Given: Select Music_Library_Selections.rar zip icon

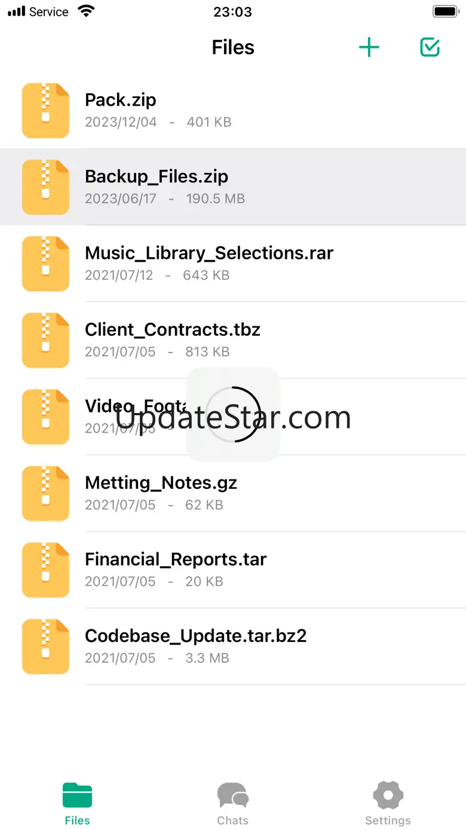Looking at the screenshot, I should coord(46,264).
